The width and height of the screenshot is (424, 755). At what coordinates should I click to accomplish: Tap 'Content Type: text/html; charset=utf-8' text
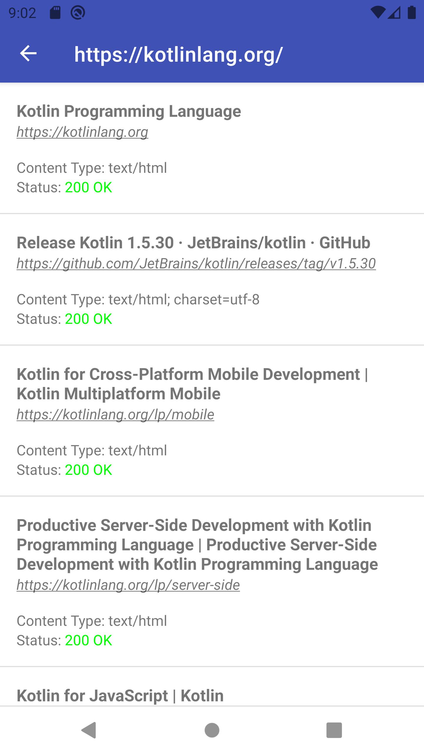[x=138, y=299]
